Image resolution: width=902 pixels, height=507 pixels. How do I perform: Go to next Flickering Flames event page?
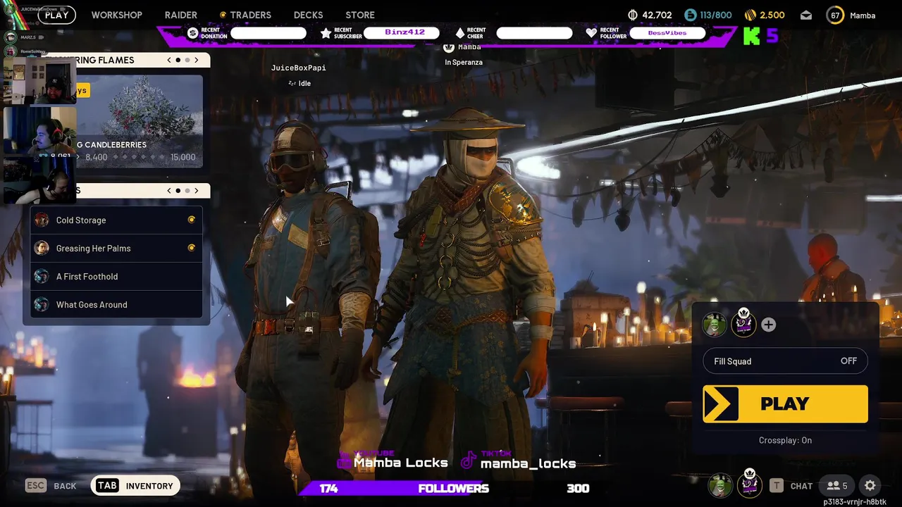point(197,60)
